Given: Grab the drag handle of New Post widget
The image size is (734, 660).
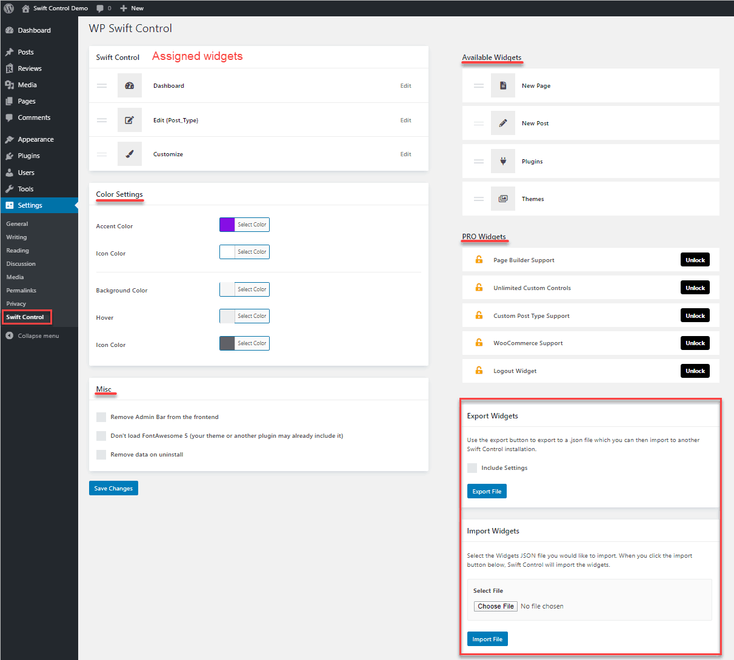Looking at the screenshot, I should [x=479, y=124].
